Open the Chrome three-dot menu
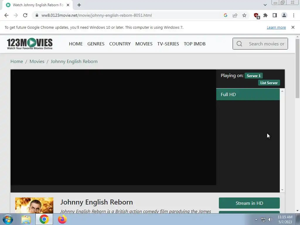 pos(294,15)
